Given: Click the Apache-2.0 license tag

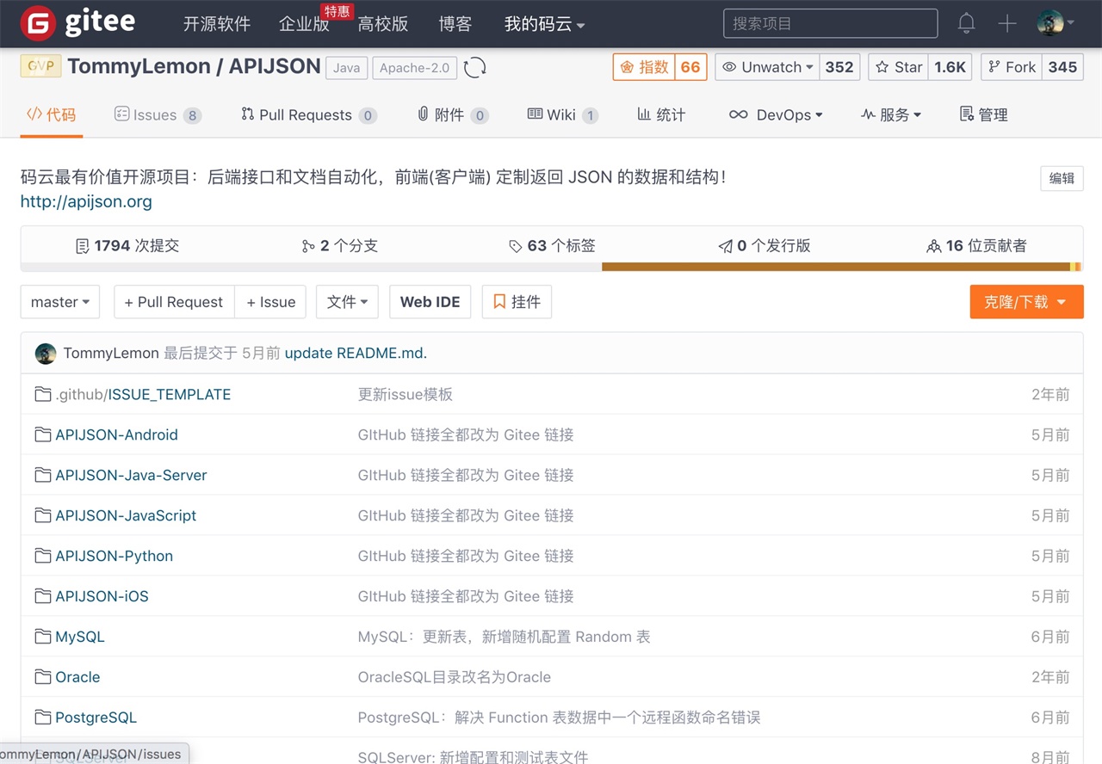Looking at the screenshot, I should pos(414,67).
